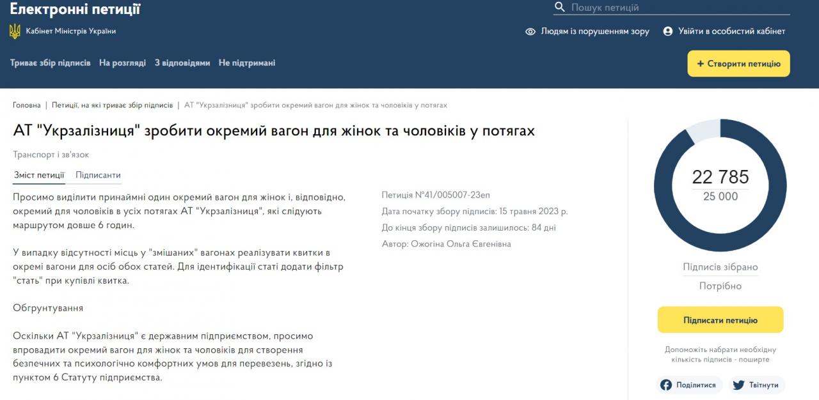This screenshot has height=400, width=819.
Task: Click the petition start date line
Action: click(475, 211)
